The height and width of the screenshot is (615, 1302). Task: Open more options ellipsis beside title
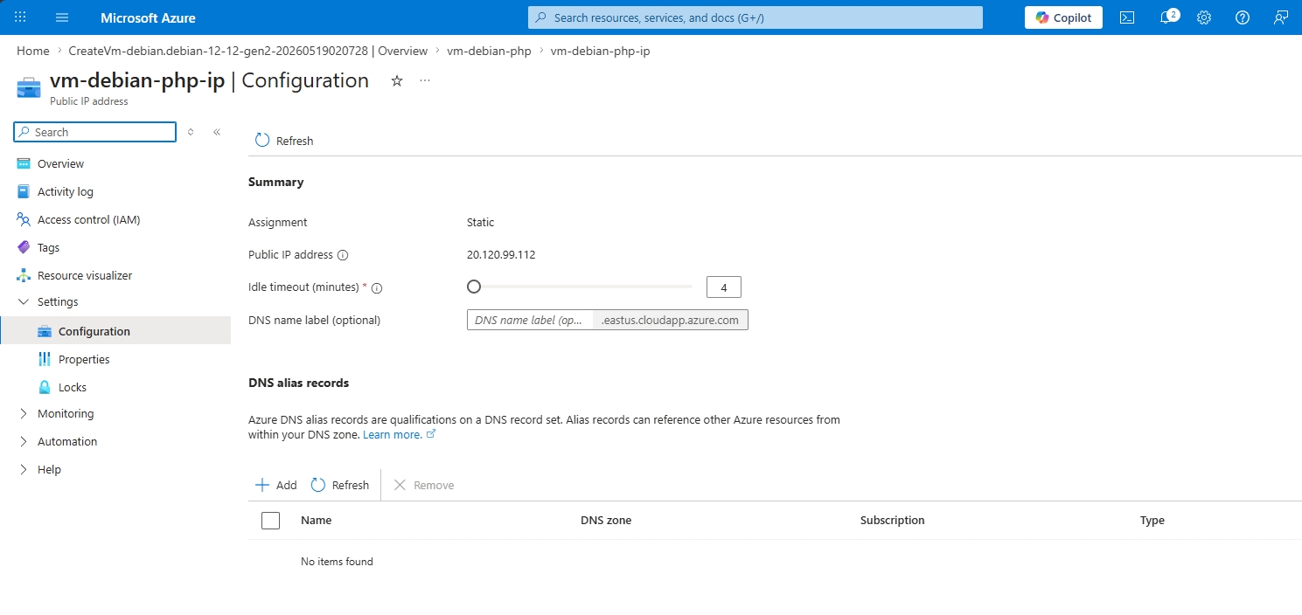click(x=425, y=80)
